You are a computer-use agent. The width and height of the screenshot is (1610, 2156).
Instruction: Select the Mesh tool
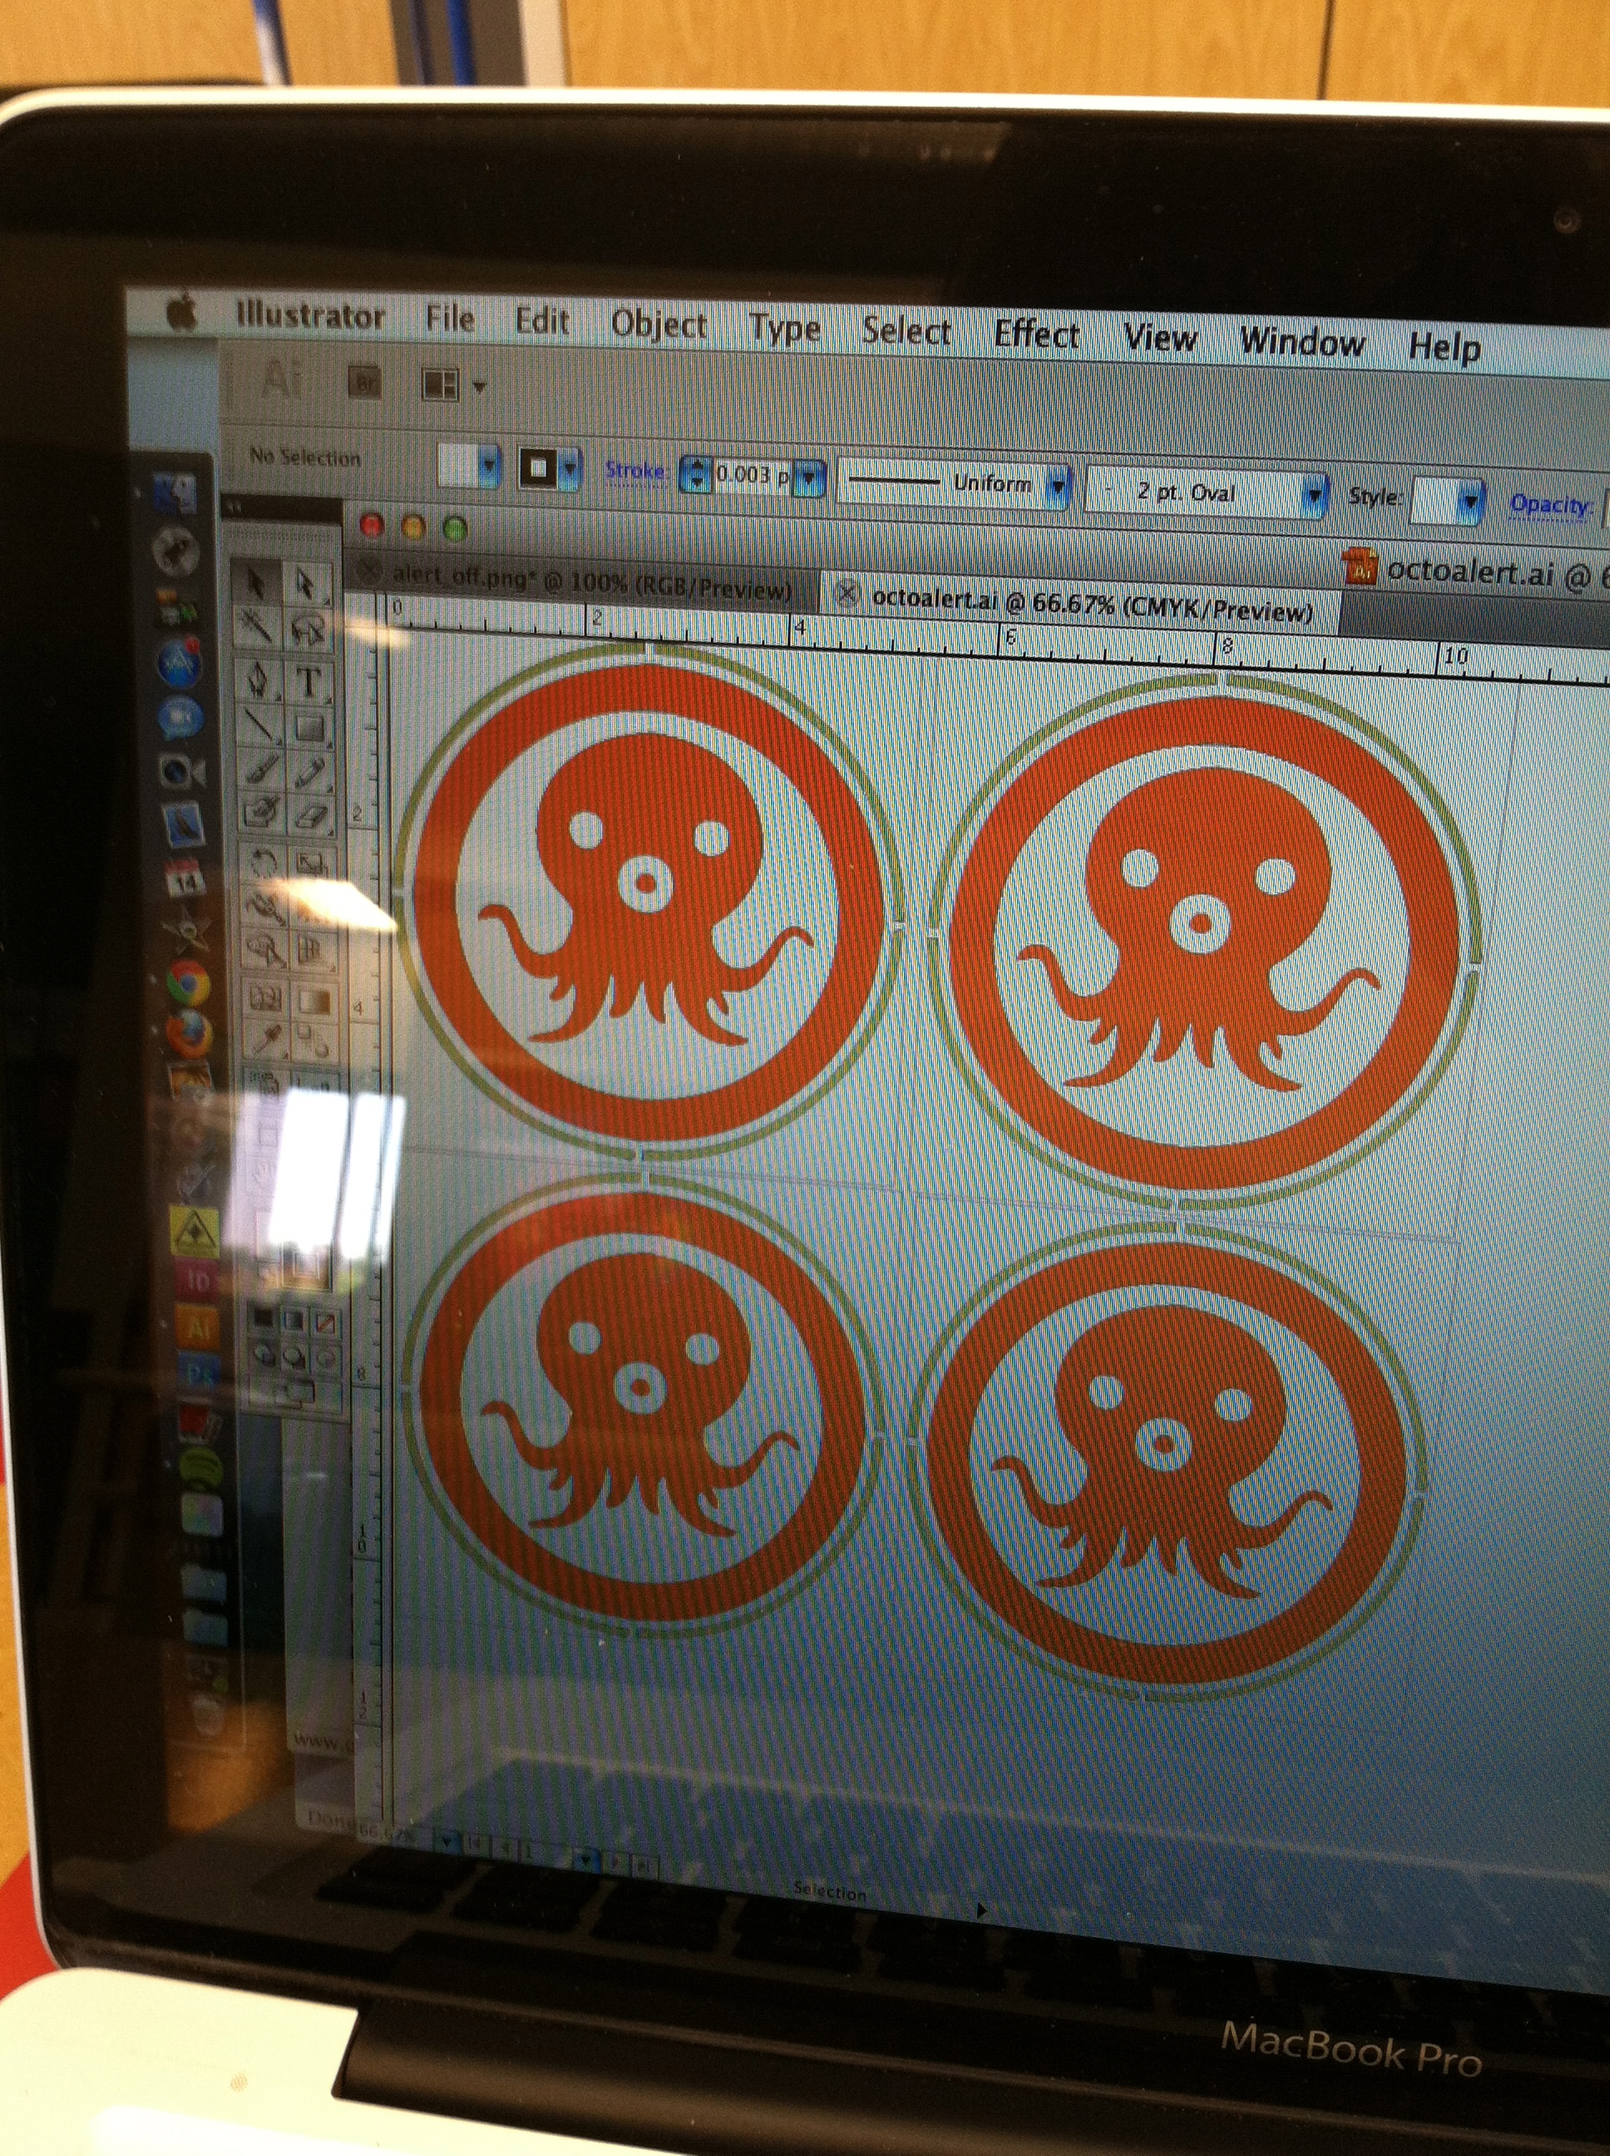tap(265, 998)
